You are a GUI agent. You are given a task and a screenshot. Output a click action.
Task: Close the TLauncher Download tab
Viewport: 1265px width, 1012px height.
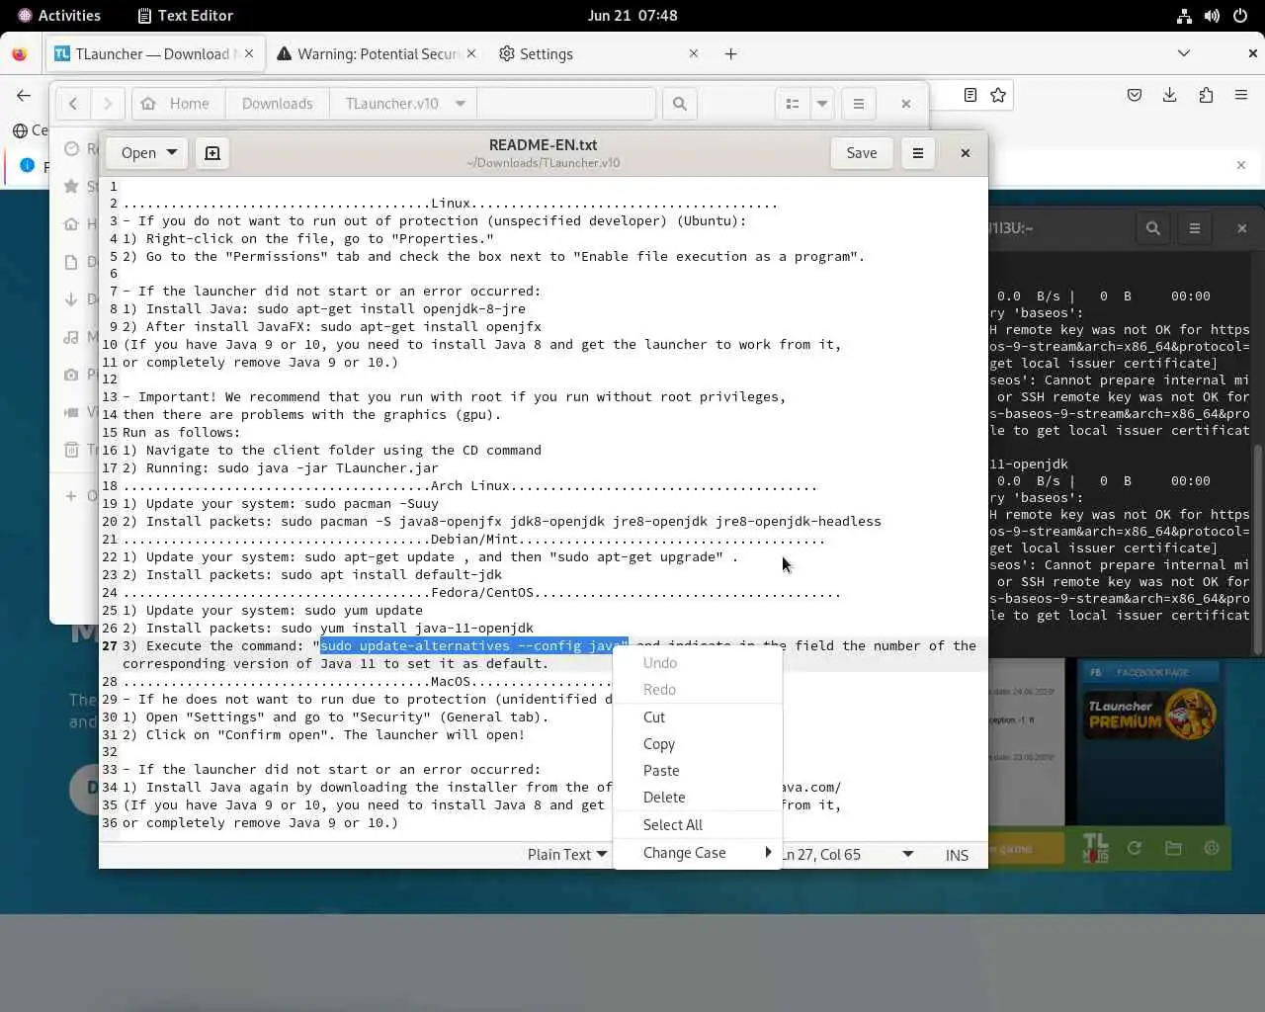pyautogui.click(x=249, y=54)
